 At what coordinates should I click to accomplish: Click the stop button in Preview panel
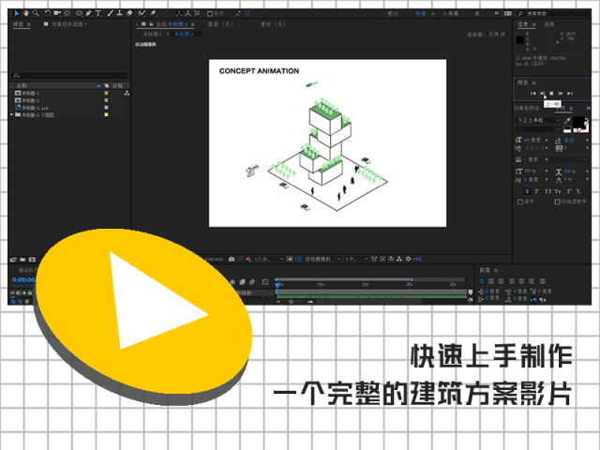[551, 94]
